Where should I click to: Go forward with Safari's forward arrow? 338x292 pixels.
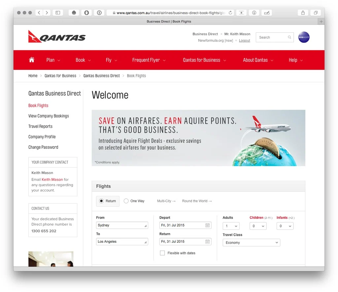47,13
